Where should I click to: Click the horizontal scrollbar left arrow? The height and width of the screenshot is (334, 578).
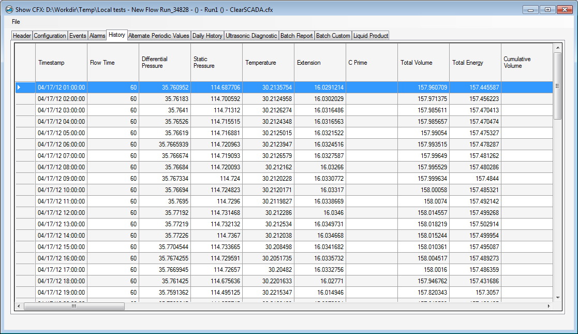click(x=19, y=307)
